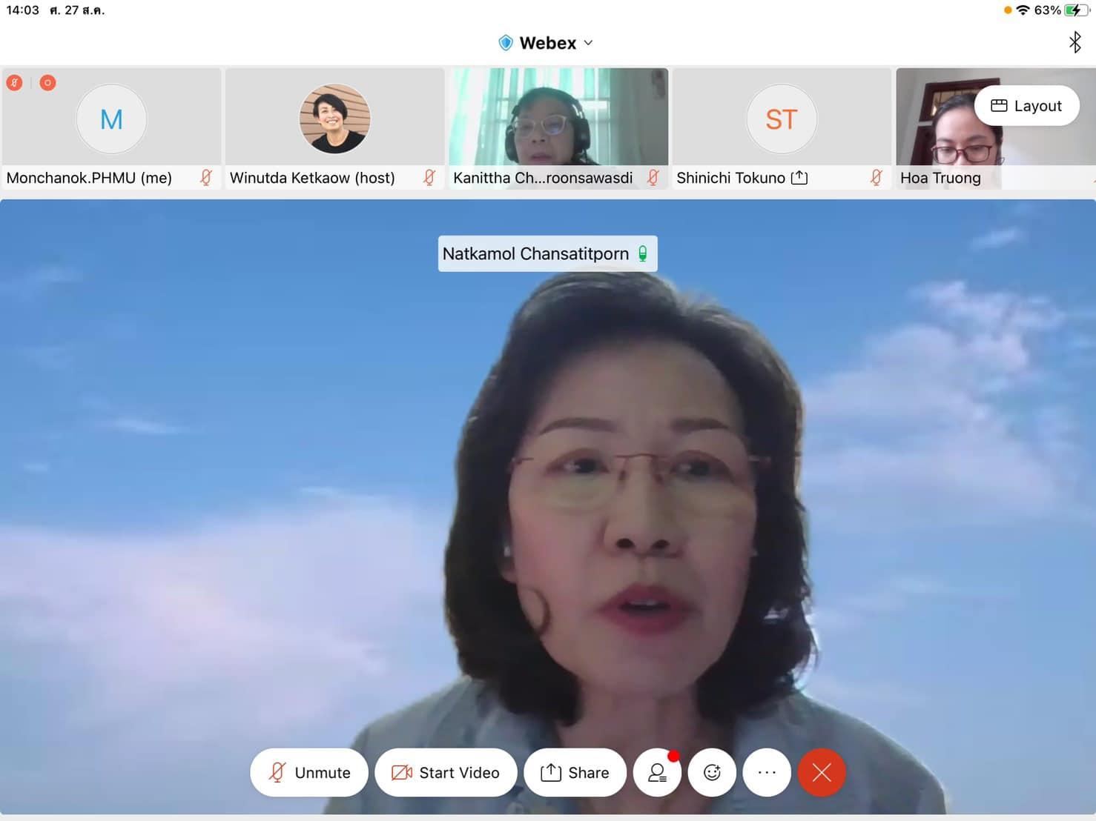Open the emoji reactions panel

(x=712, y=773)
